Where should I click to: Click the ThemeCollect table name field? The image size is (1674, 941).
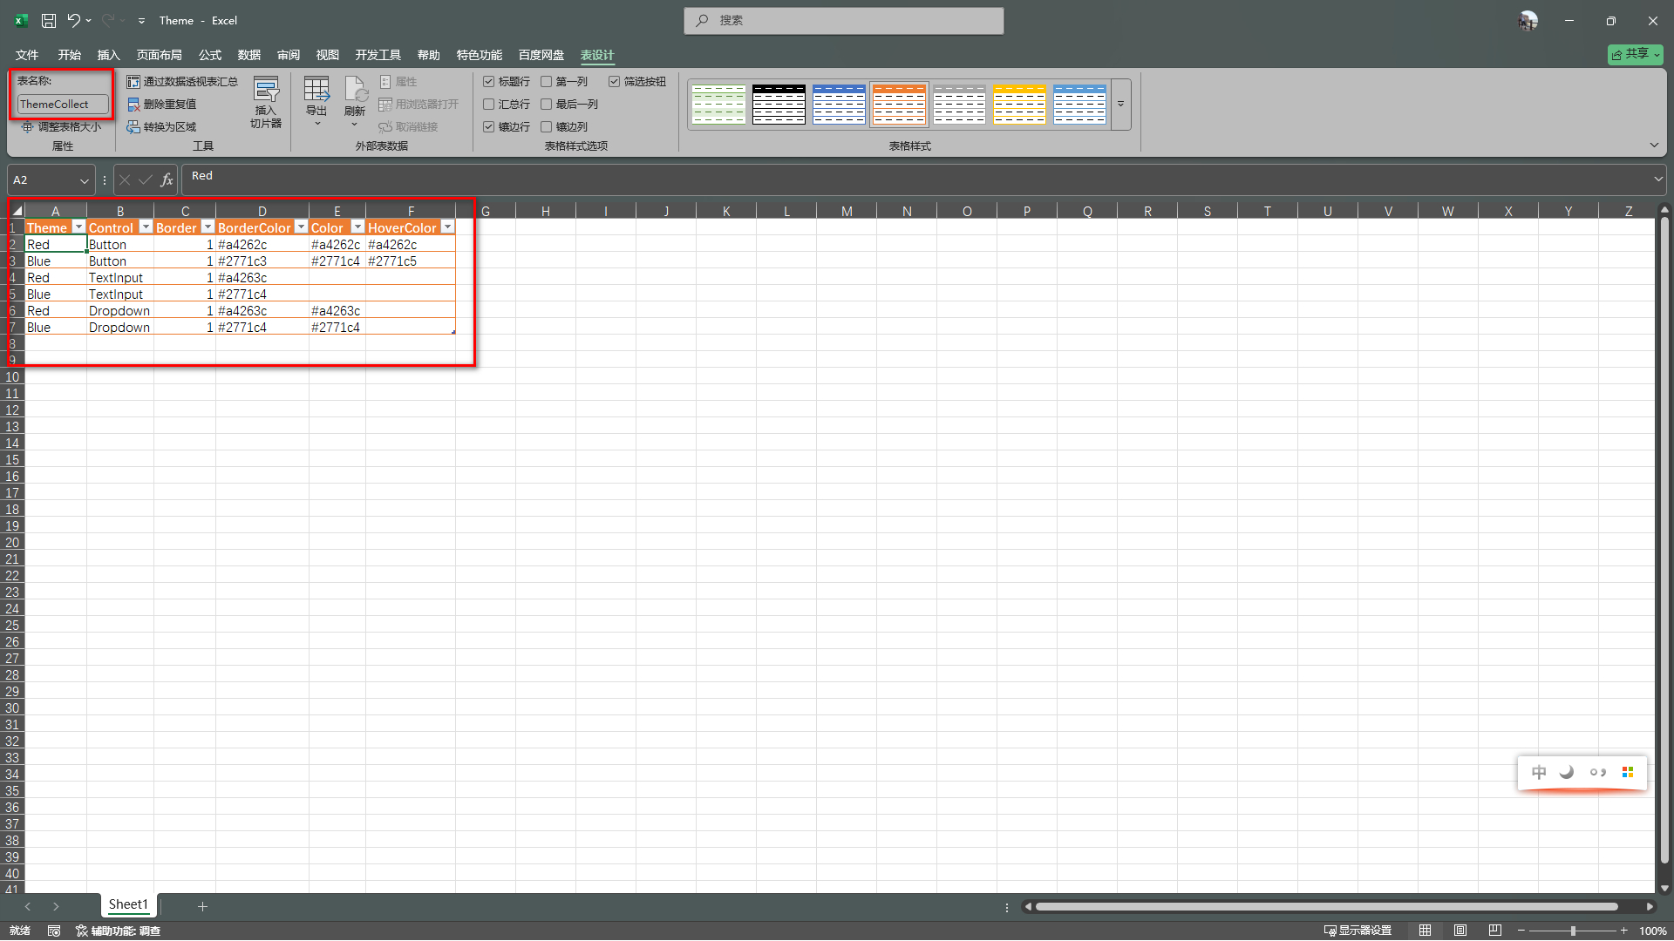point(62,105)
